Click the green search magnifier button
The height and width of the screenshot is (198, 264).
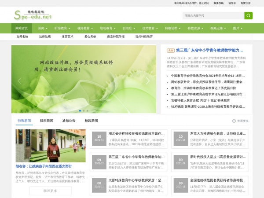coord(248,15)
